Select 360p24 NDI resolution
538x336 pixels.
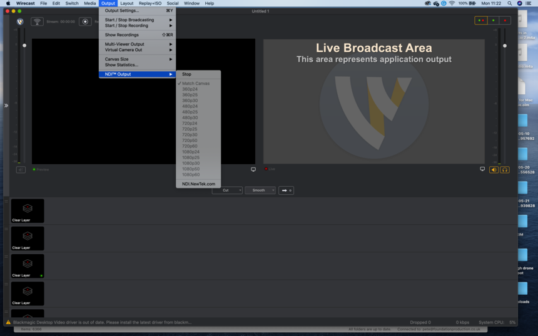198,89
